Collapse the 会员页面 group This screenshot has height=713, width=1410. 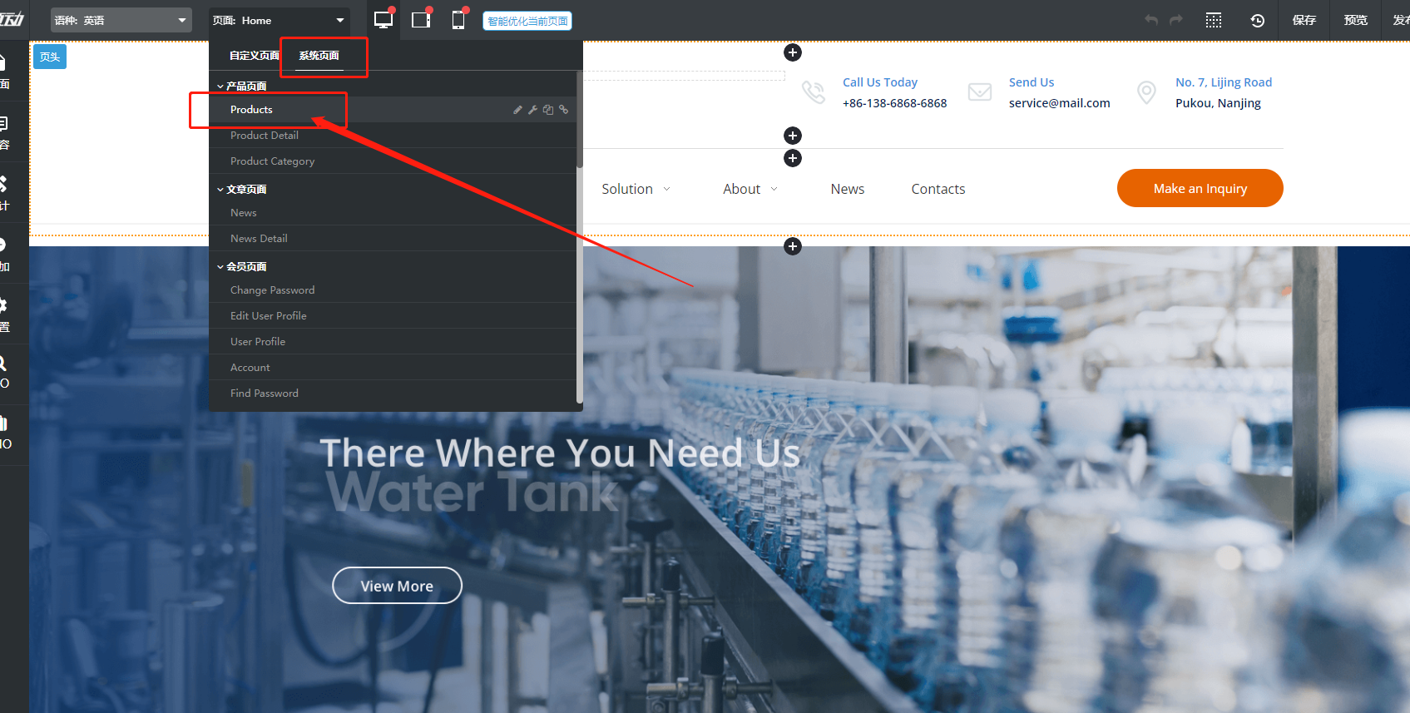[x=220, y=267]
